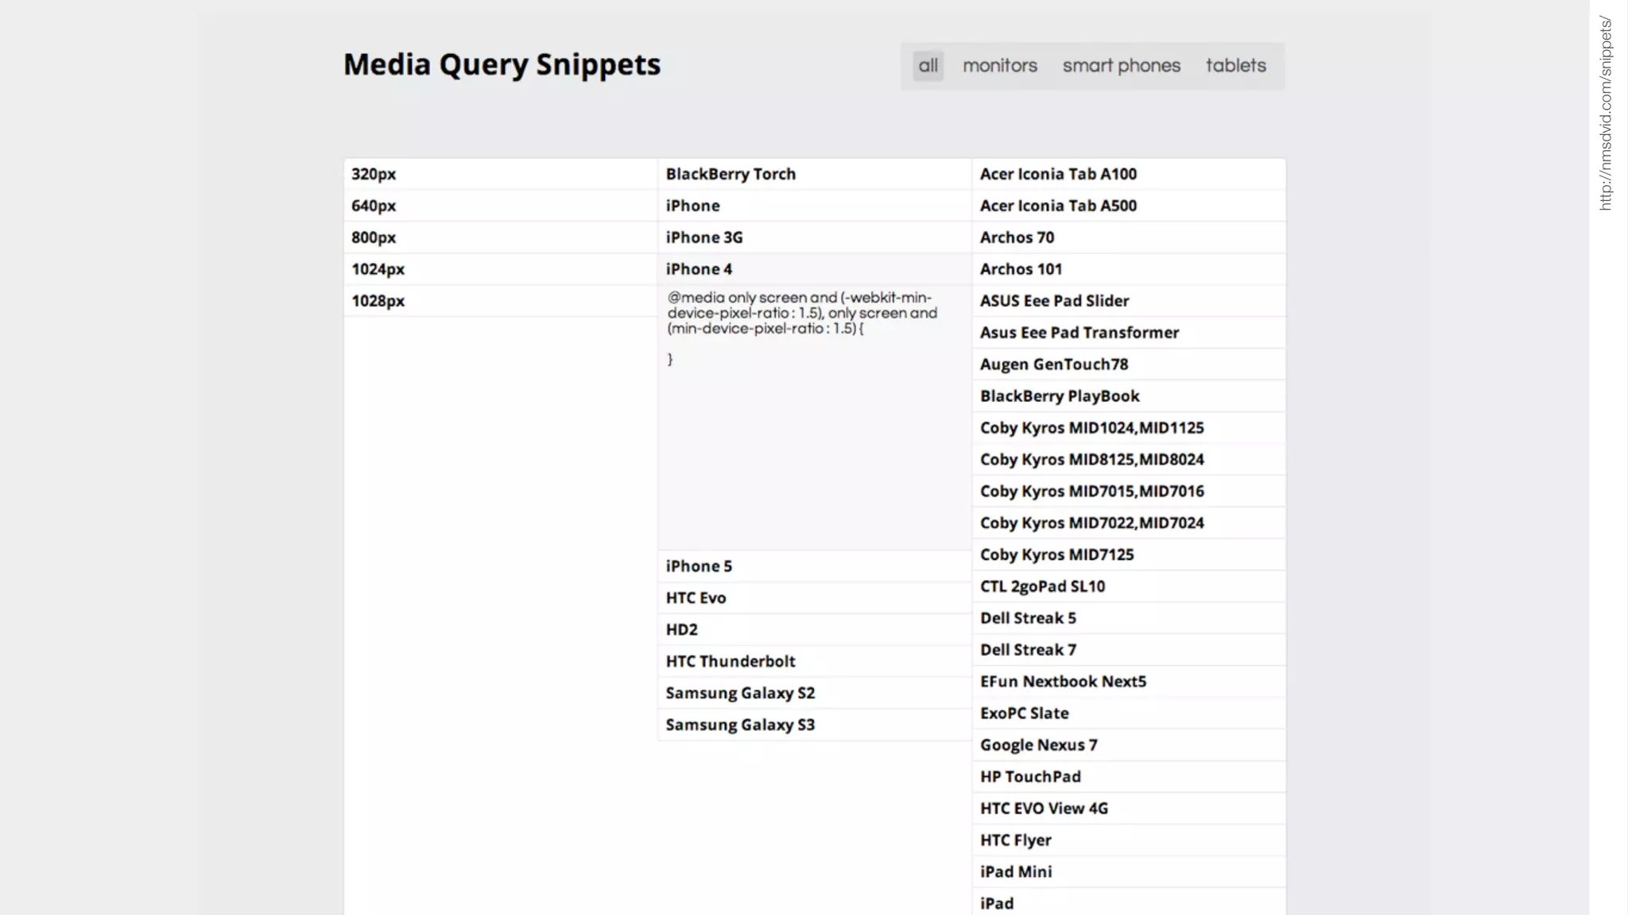The width and height of the screenshot is (1628, 915).
Task: Open the nmsdvid.com snippets URL link
Action: click(1606, 113)
